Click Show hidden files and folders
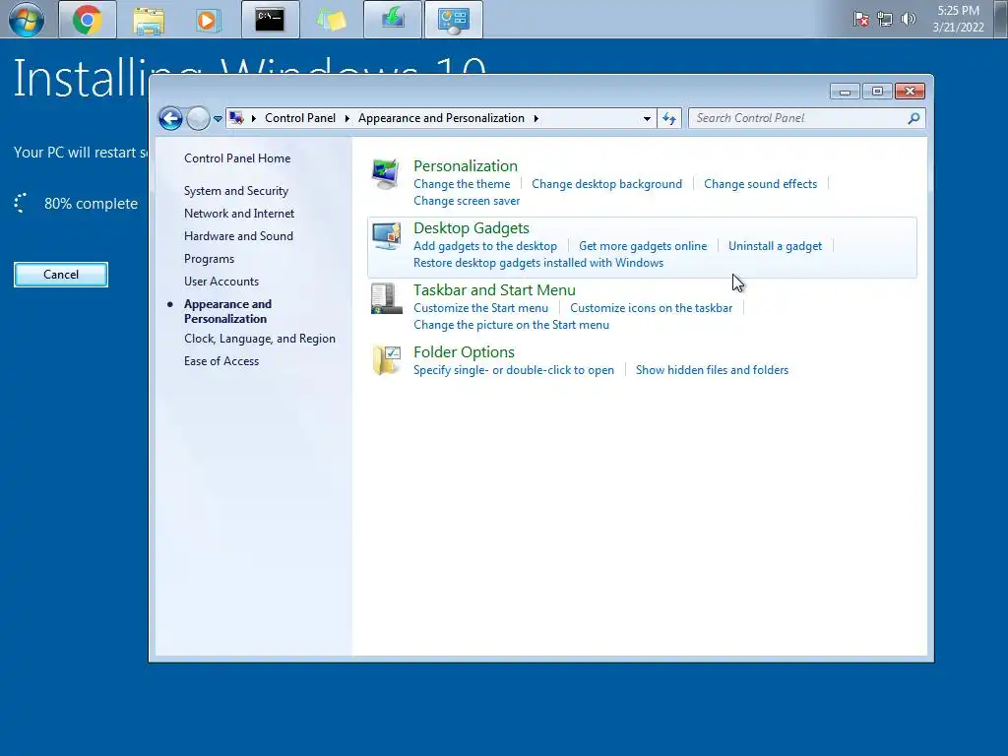This screenshot has height=756, width=1008. coord(713,370)
